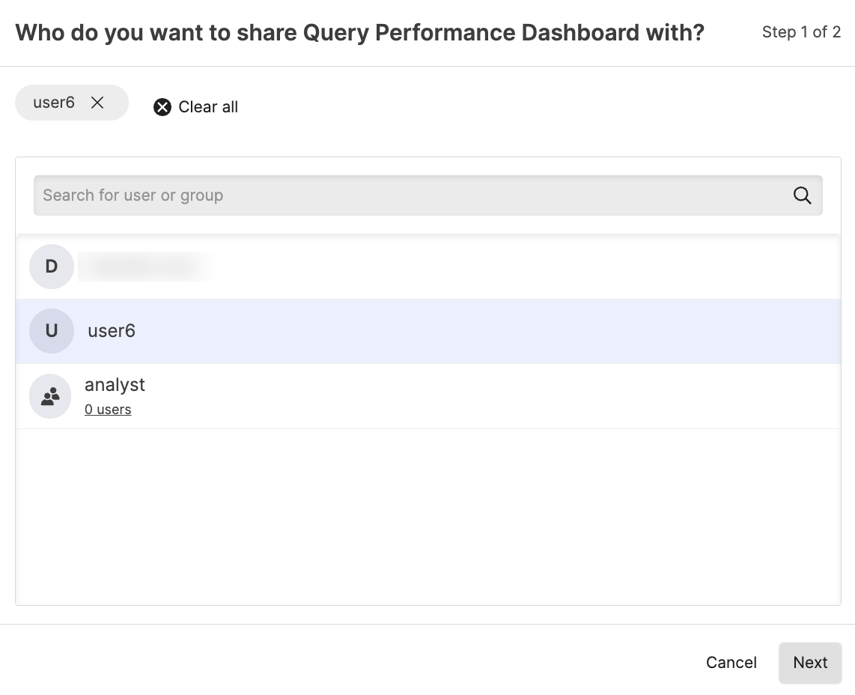Remove the user6 chip with its X icon
This screenshot has width=855, height=695.
tap(97, 103)
